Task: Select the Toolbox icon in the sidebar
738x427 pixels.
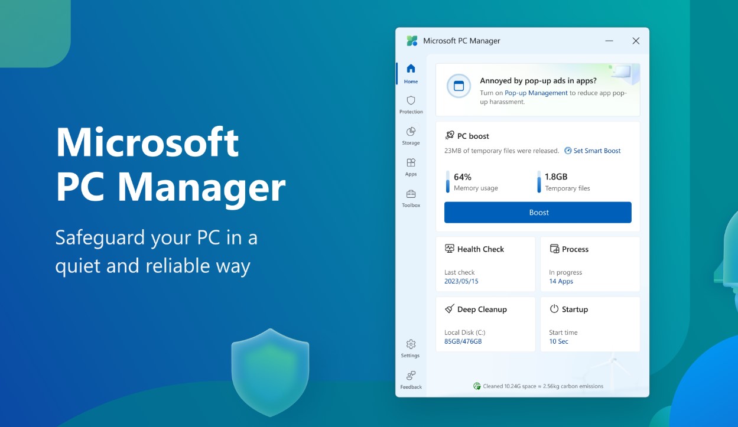Action: (x=411, y=194)
